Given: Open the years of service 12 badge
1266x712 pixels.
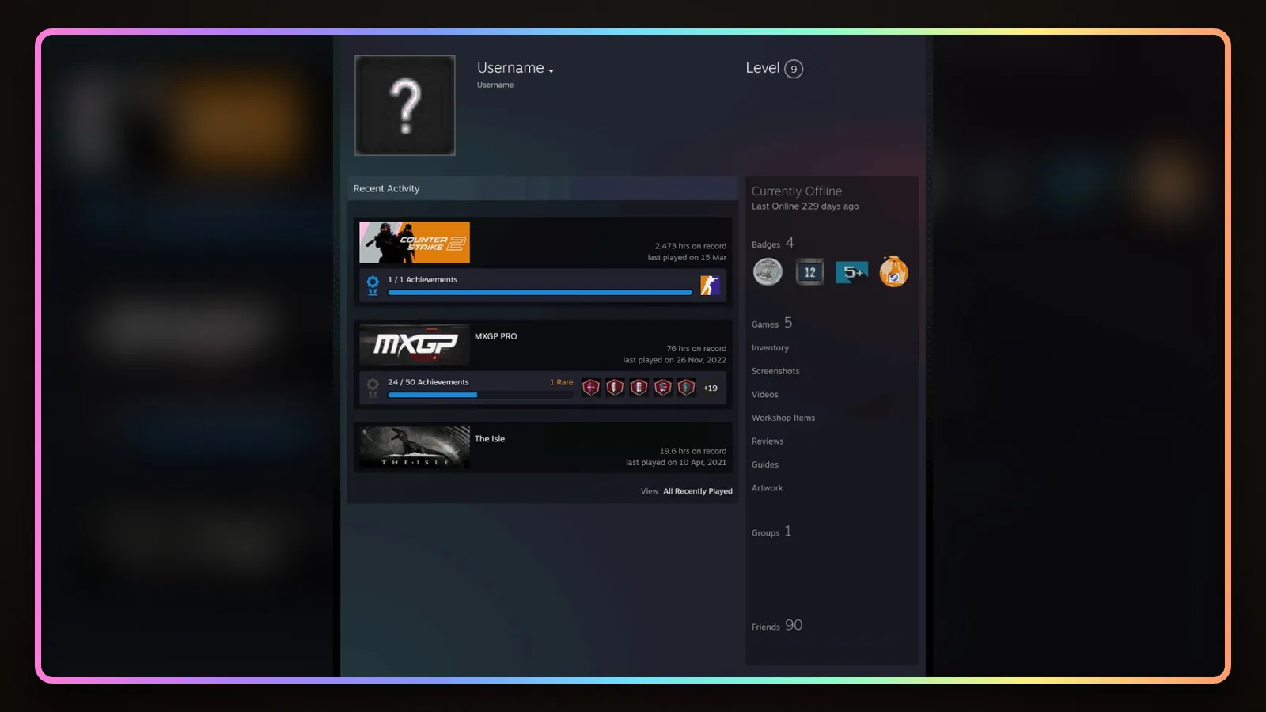Looking at the screenshot, I should [x=809, y=272].
